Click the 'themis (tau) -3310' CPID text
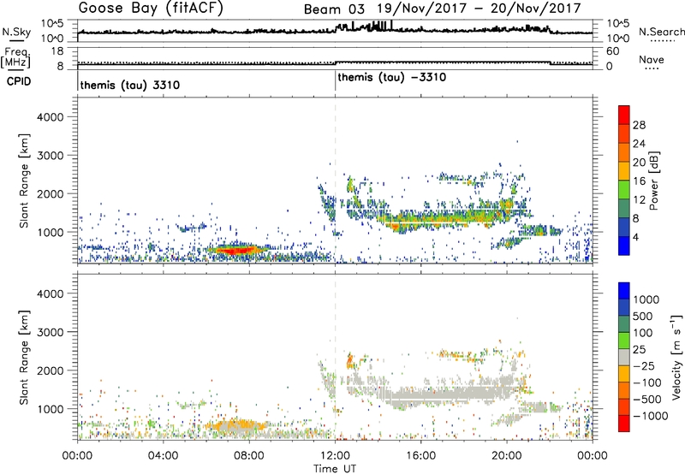Screen dimensions: 685x474 392,78
